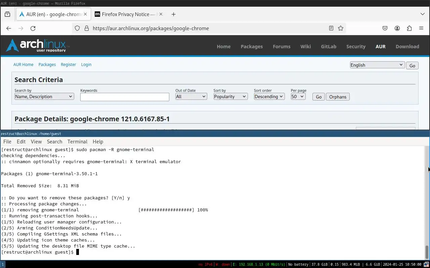This screenshot has height=268, width=430.
Task: Click the '37.8 GiB' disk status entry
Action: click(x=319, y=264)
